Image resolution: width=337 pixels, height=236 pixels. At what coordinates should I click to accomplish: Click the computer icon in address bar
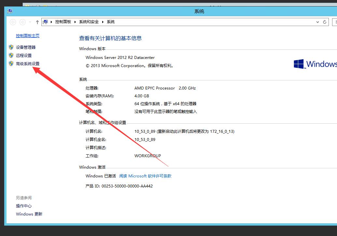(x=46, y=22)
